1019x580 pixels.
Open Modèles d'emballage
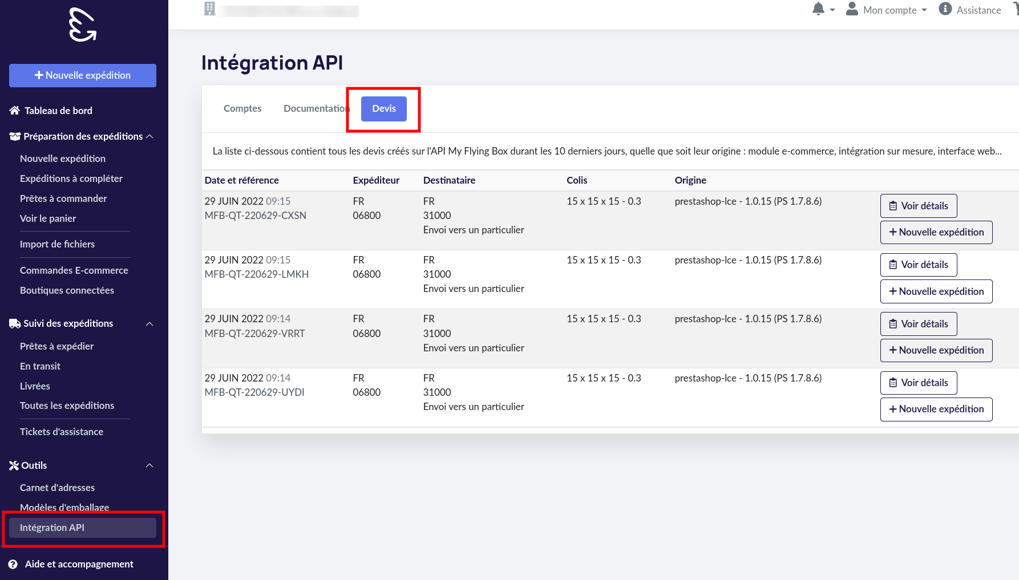64,507
